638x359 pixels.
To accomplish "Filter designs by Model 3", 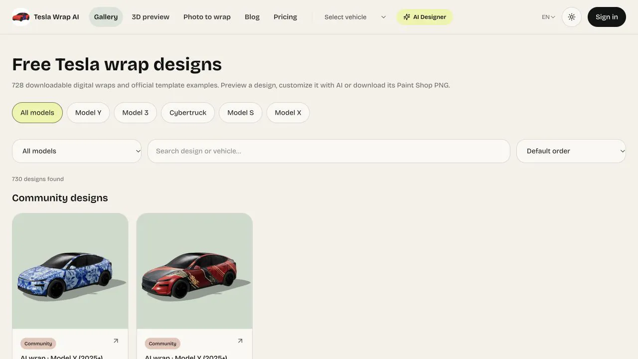I will pyautogui.click(x=136, y=113).
